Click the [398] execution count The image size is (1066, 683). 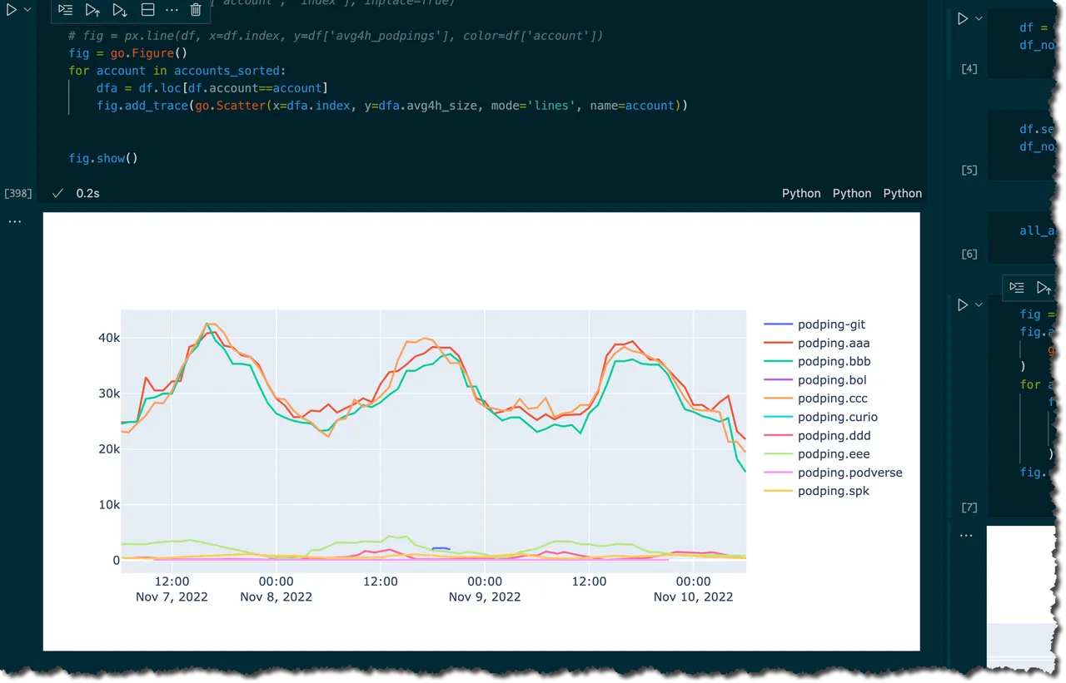coord(18,194)
